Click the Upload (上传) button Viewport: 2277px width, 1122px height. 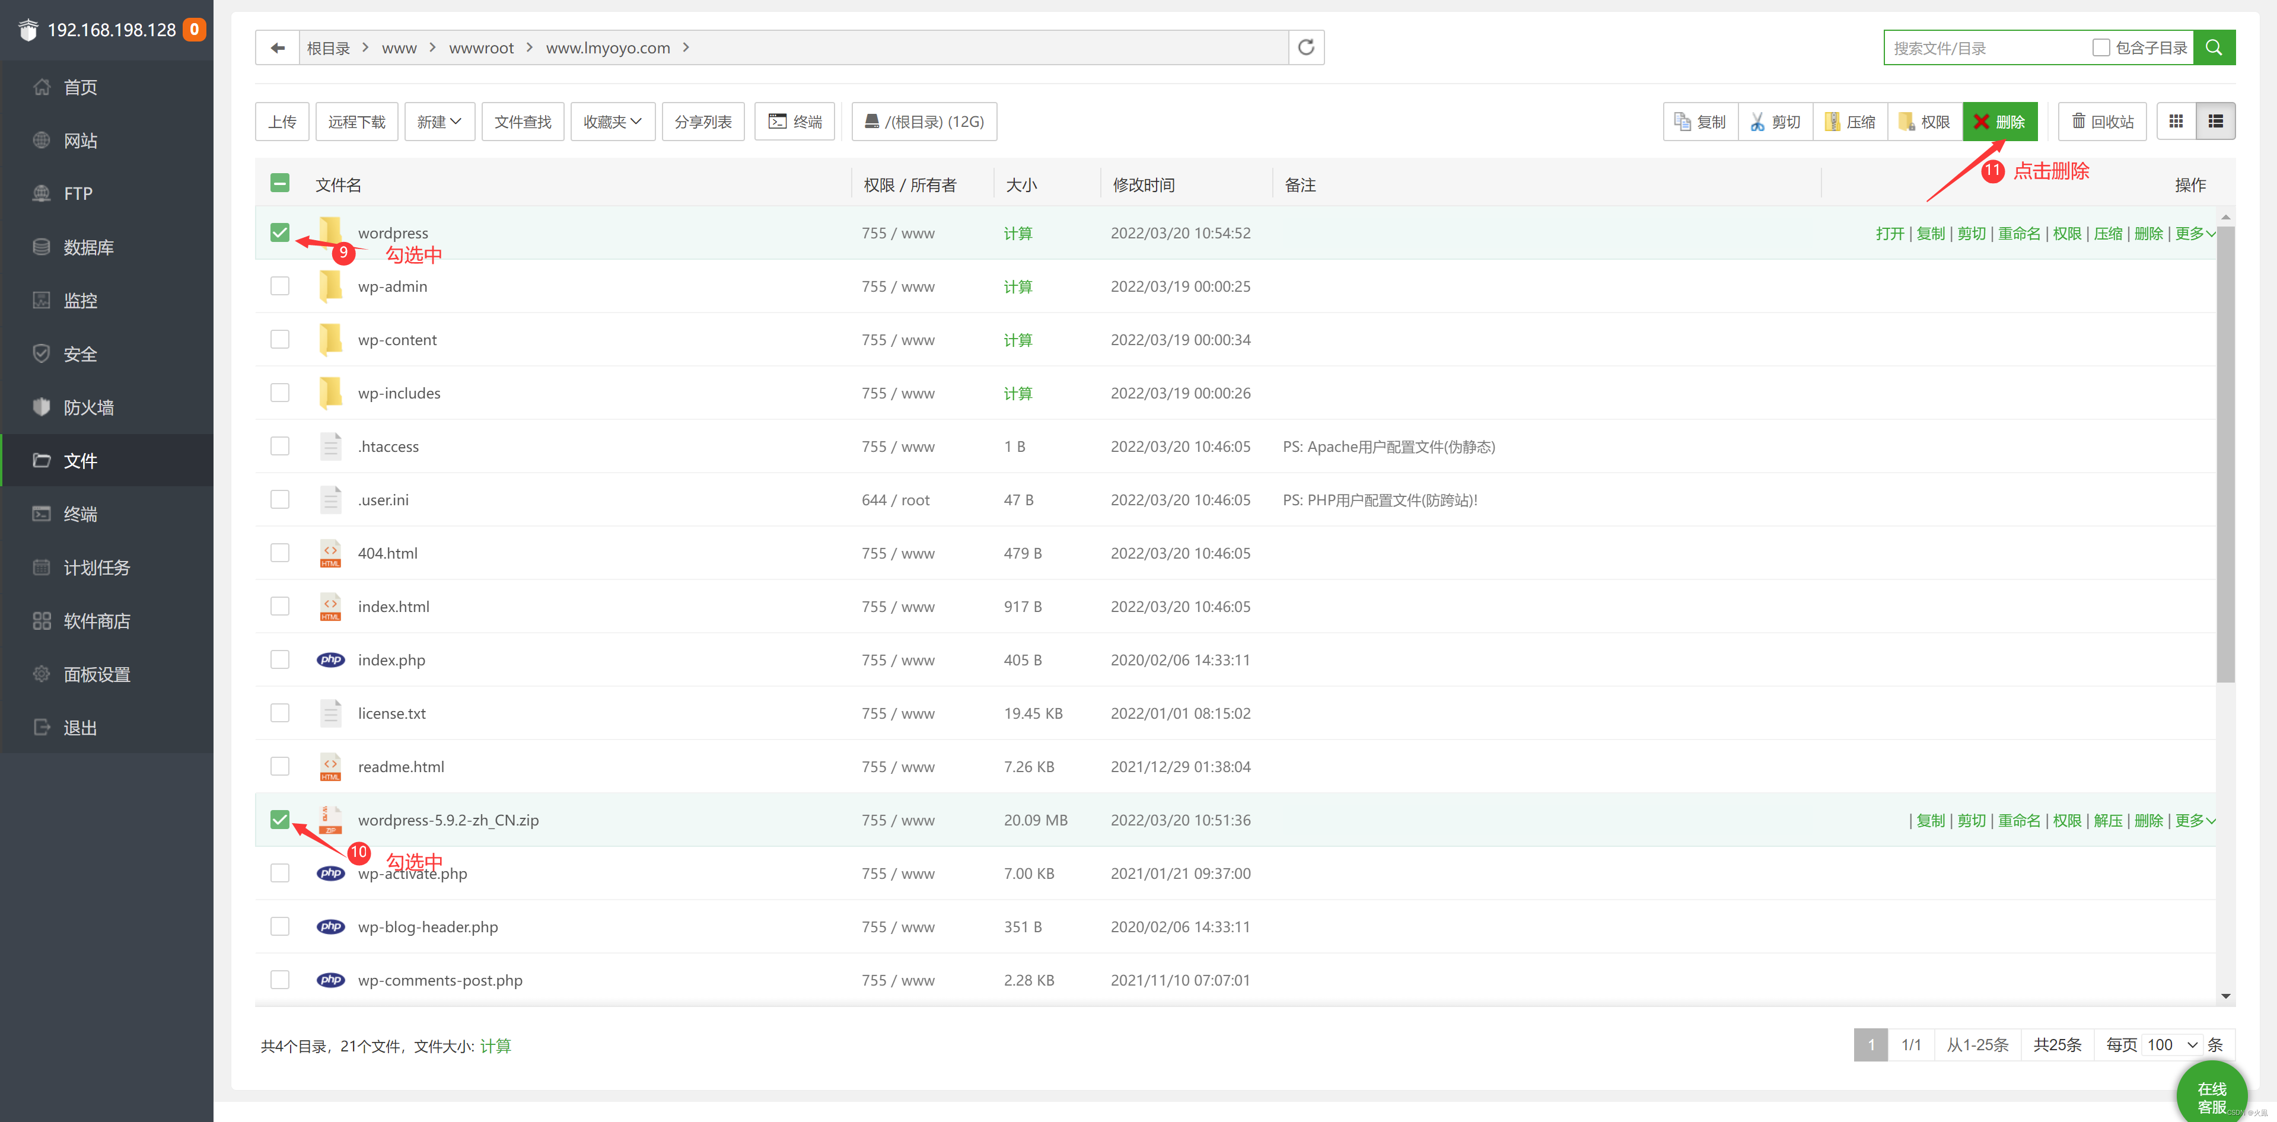pos(282,121)
